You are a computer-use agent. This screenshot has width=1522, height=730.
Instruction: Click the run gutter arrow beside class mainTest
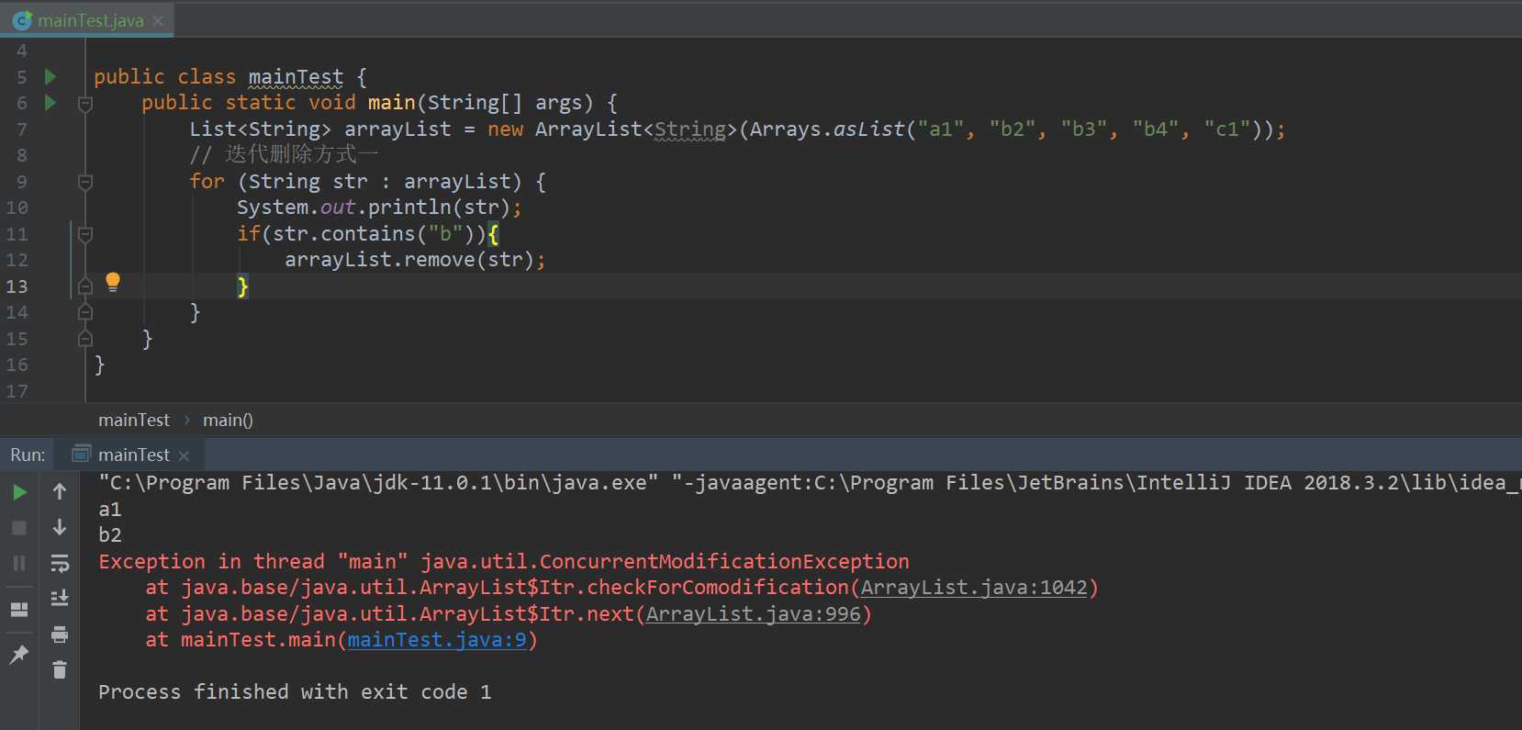pyautogui.click(x=50, y=76)
